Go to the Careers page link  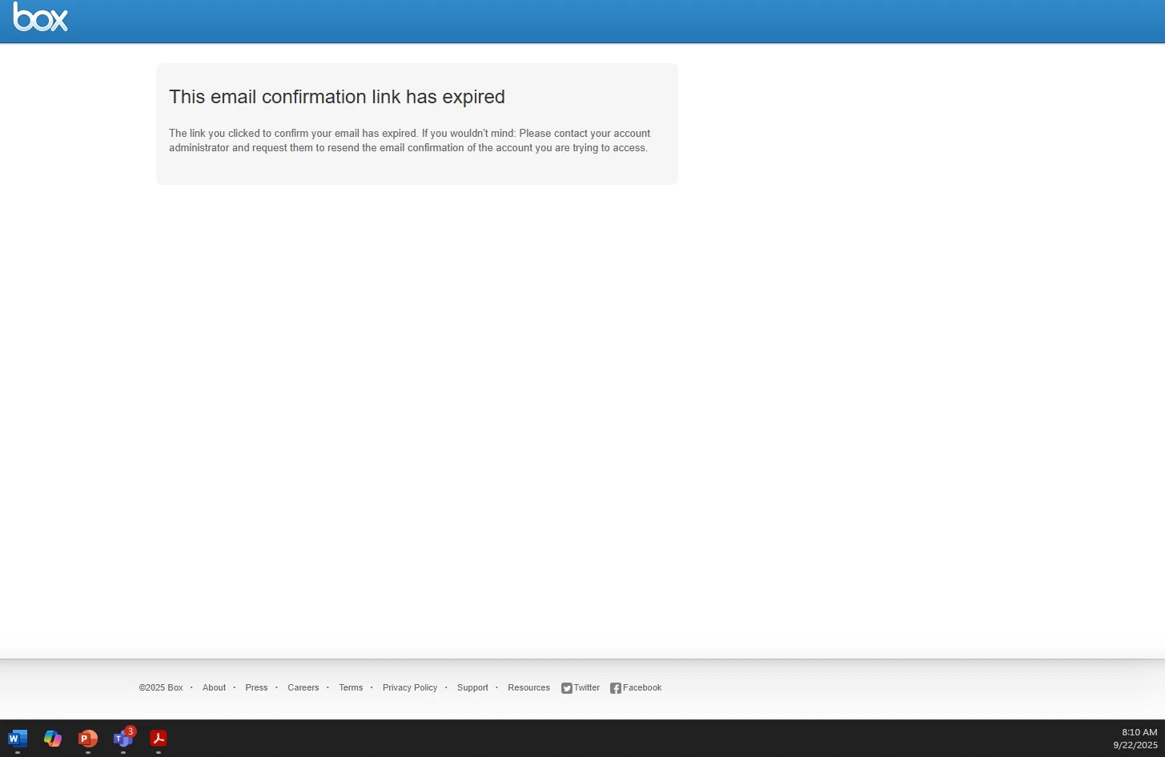303,687
